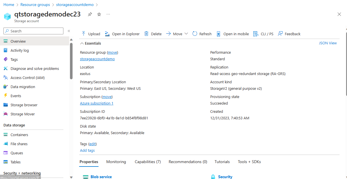Click the edit link beside Tags
Image resolution: width=347 pixels, height=179 pixels.
[x=93, y=144]
